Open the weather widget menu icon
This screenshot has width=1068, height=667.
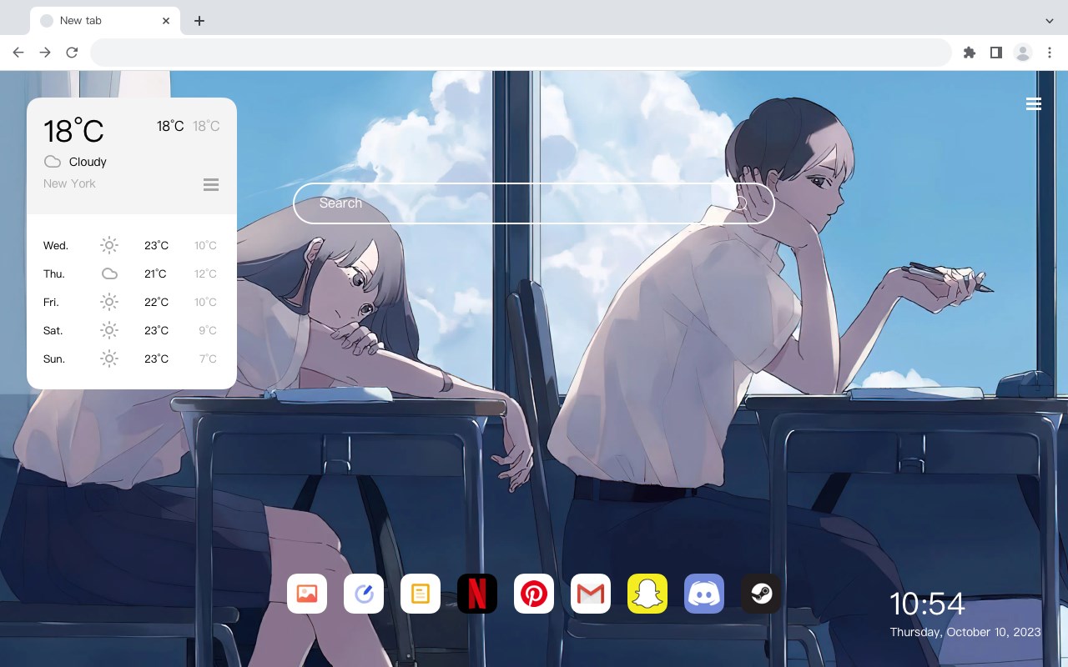point(211,184)
